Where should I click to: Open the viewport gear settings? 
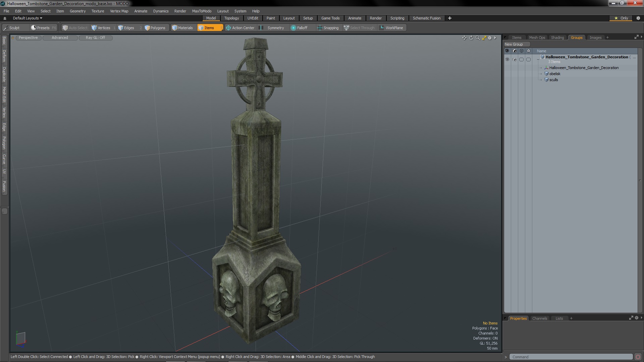coord(490,38)
